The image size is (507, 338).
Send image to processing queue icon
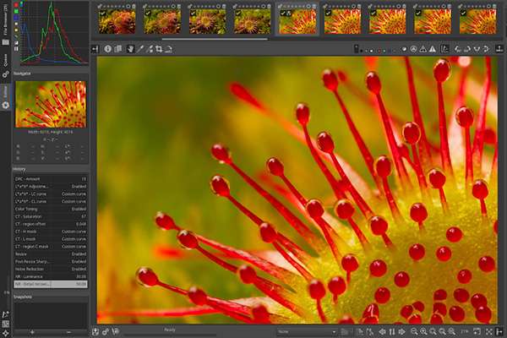pyautogui.click(x=106, y=332)
